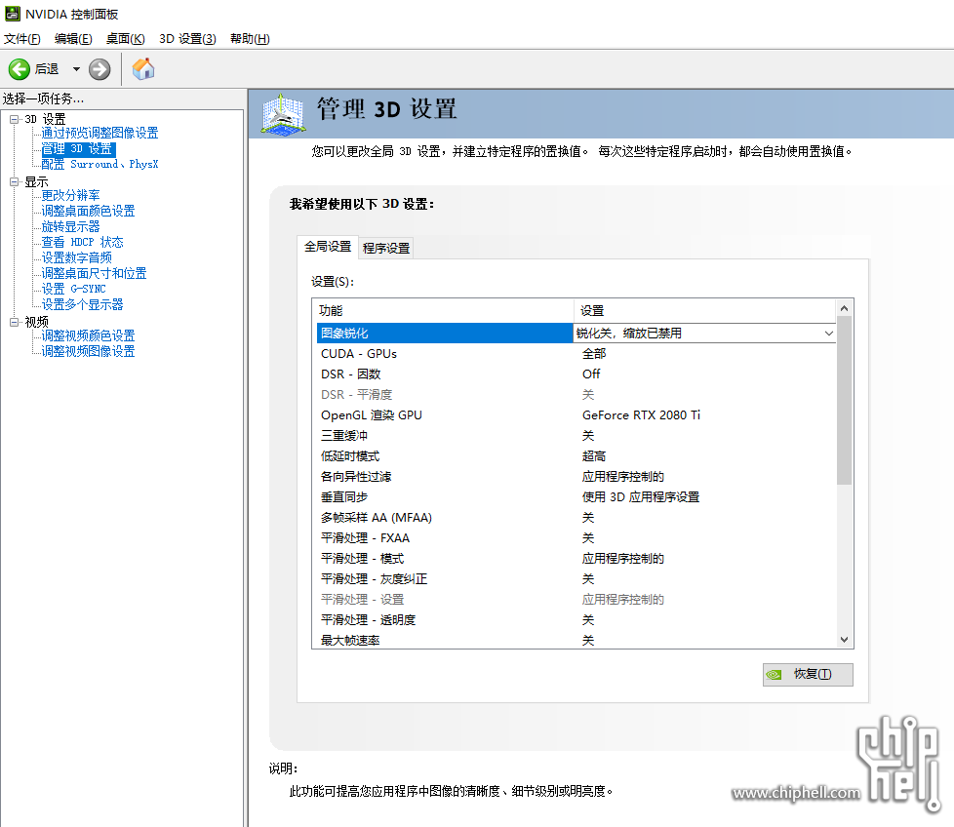Image resolution: width=954 pixels, height=827 pixels.
Task: Open the 编辑(E) menu
Action: 73,39
